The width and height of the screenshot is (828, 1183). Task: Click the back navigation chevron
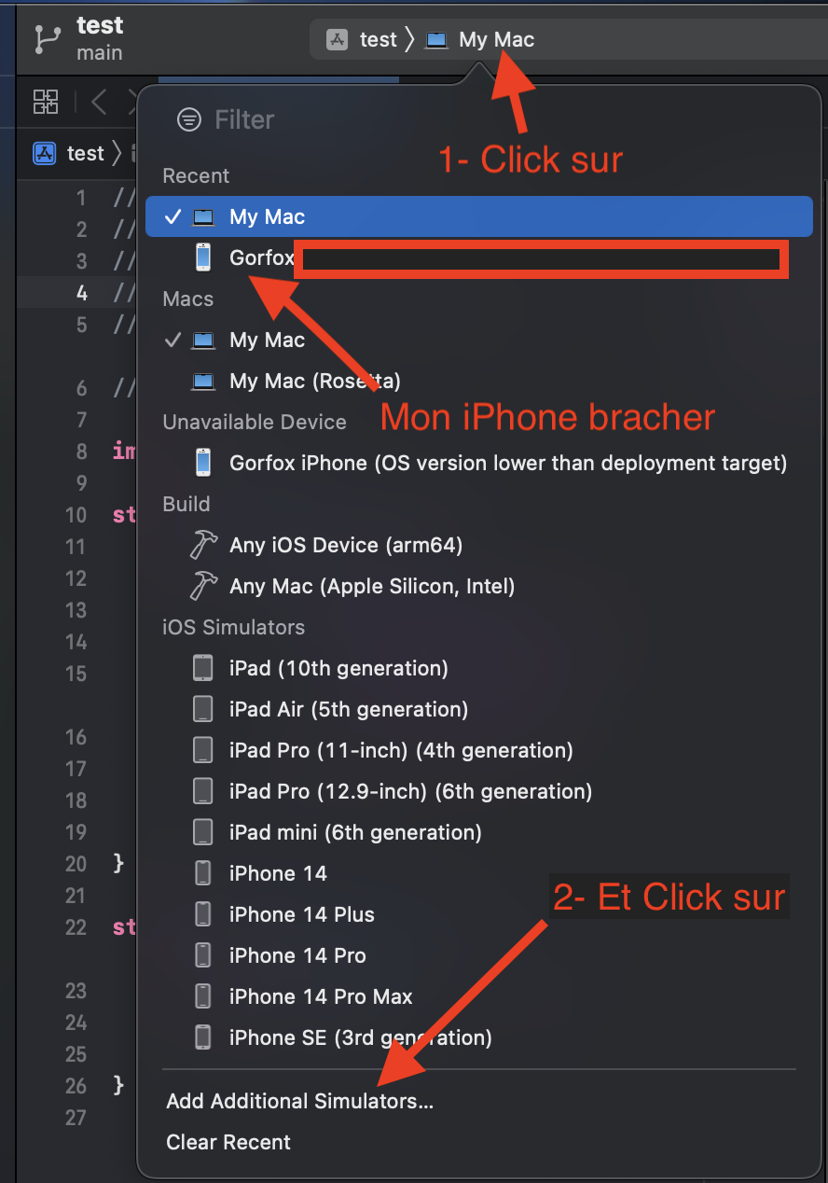[99, 101]
